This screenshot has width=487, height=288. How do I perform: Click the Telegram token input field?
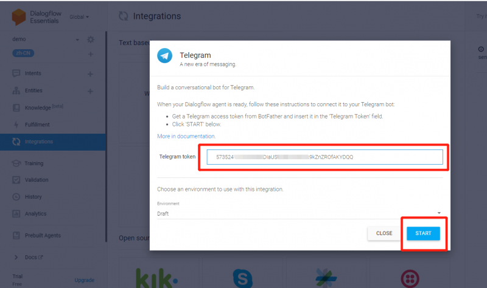[325, 157]
